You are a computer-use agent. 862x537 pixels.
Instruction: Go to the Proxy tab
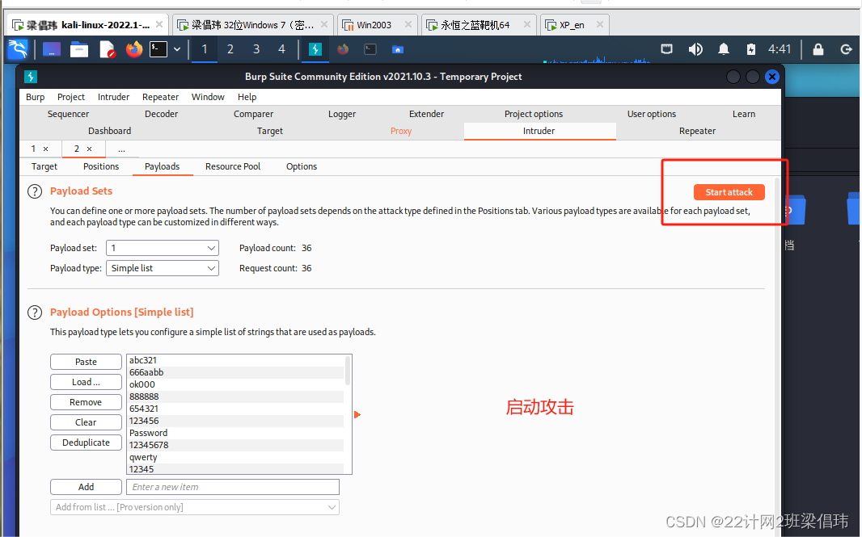click(x=401, y=131)
